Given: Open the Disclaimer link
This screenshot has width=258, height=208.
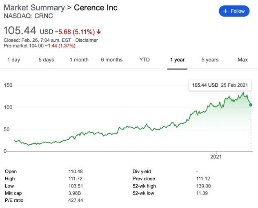Looking at the screenshot, I should click(86, 40).
